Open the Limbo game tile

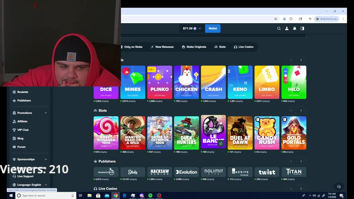267,82
